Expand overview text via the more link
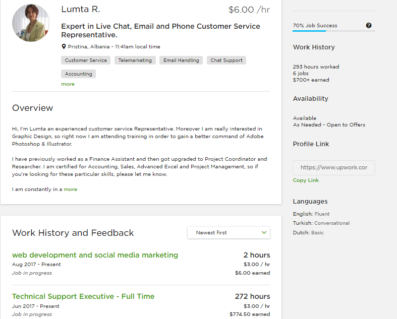Image resolution: width=397 pixels, height=319 pixels. pyautogui.click(x=71, y=189)
